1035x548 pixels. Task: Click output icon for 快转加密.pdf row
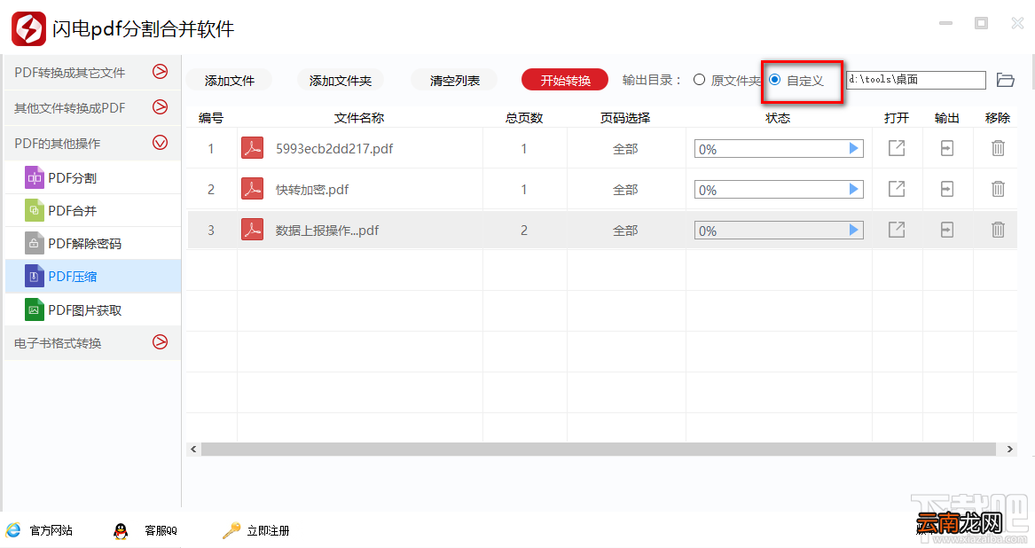click(946, 189)
